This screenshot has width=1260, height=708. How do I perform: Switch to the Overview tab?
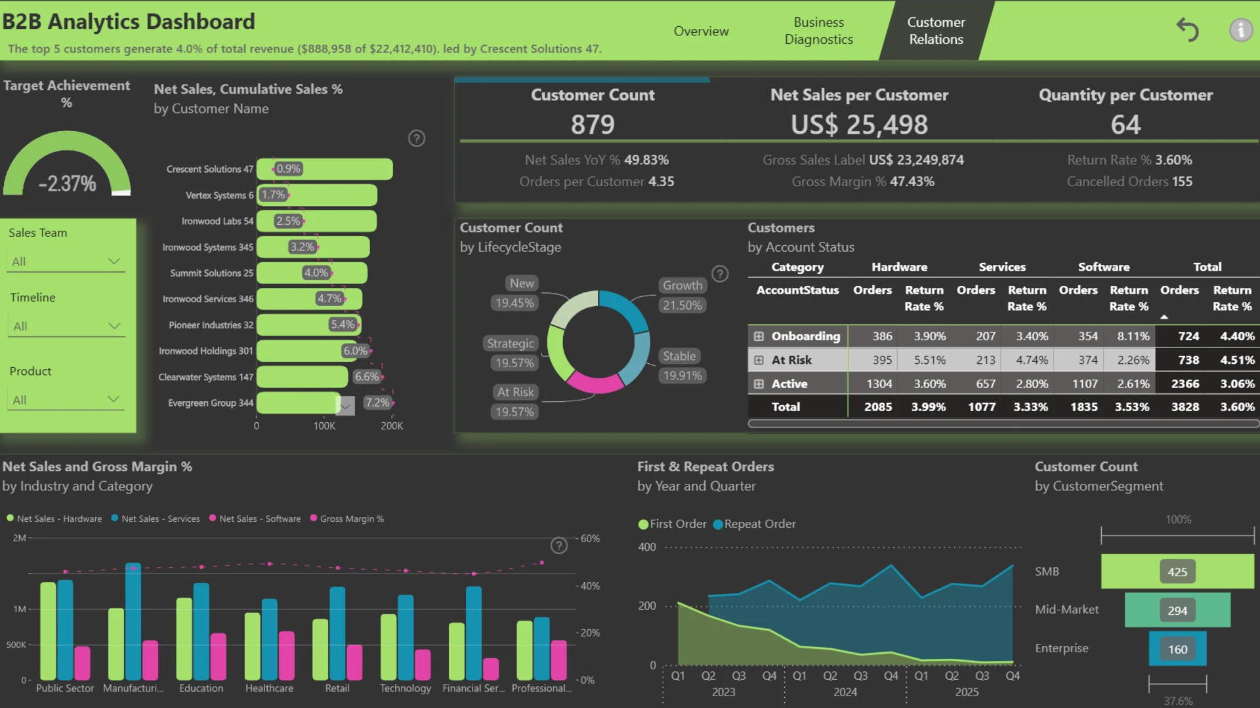coord(701,31)
